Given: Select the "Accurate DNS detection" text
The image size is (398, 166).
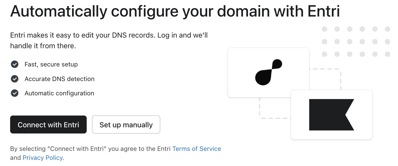Looking at the screenshot, I should (59, 79).
